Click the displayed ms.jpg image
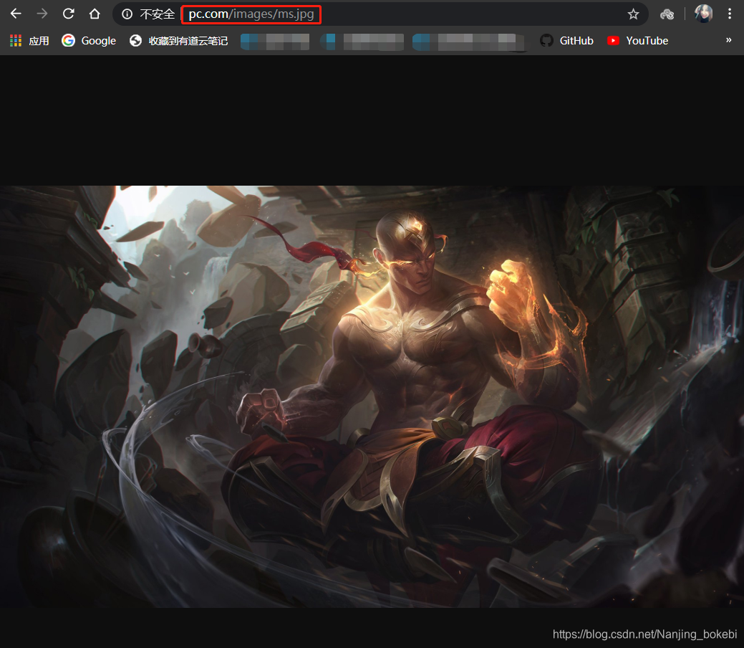The image size is (744, 648). (372, 396)
